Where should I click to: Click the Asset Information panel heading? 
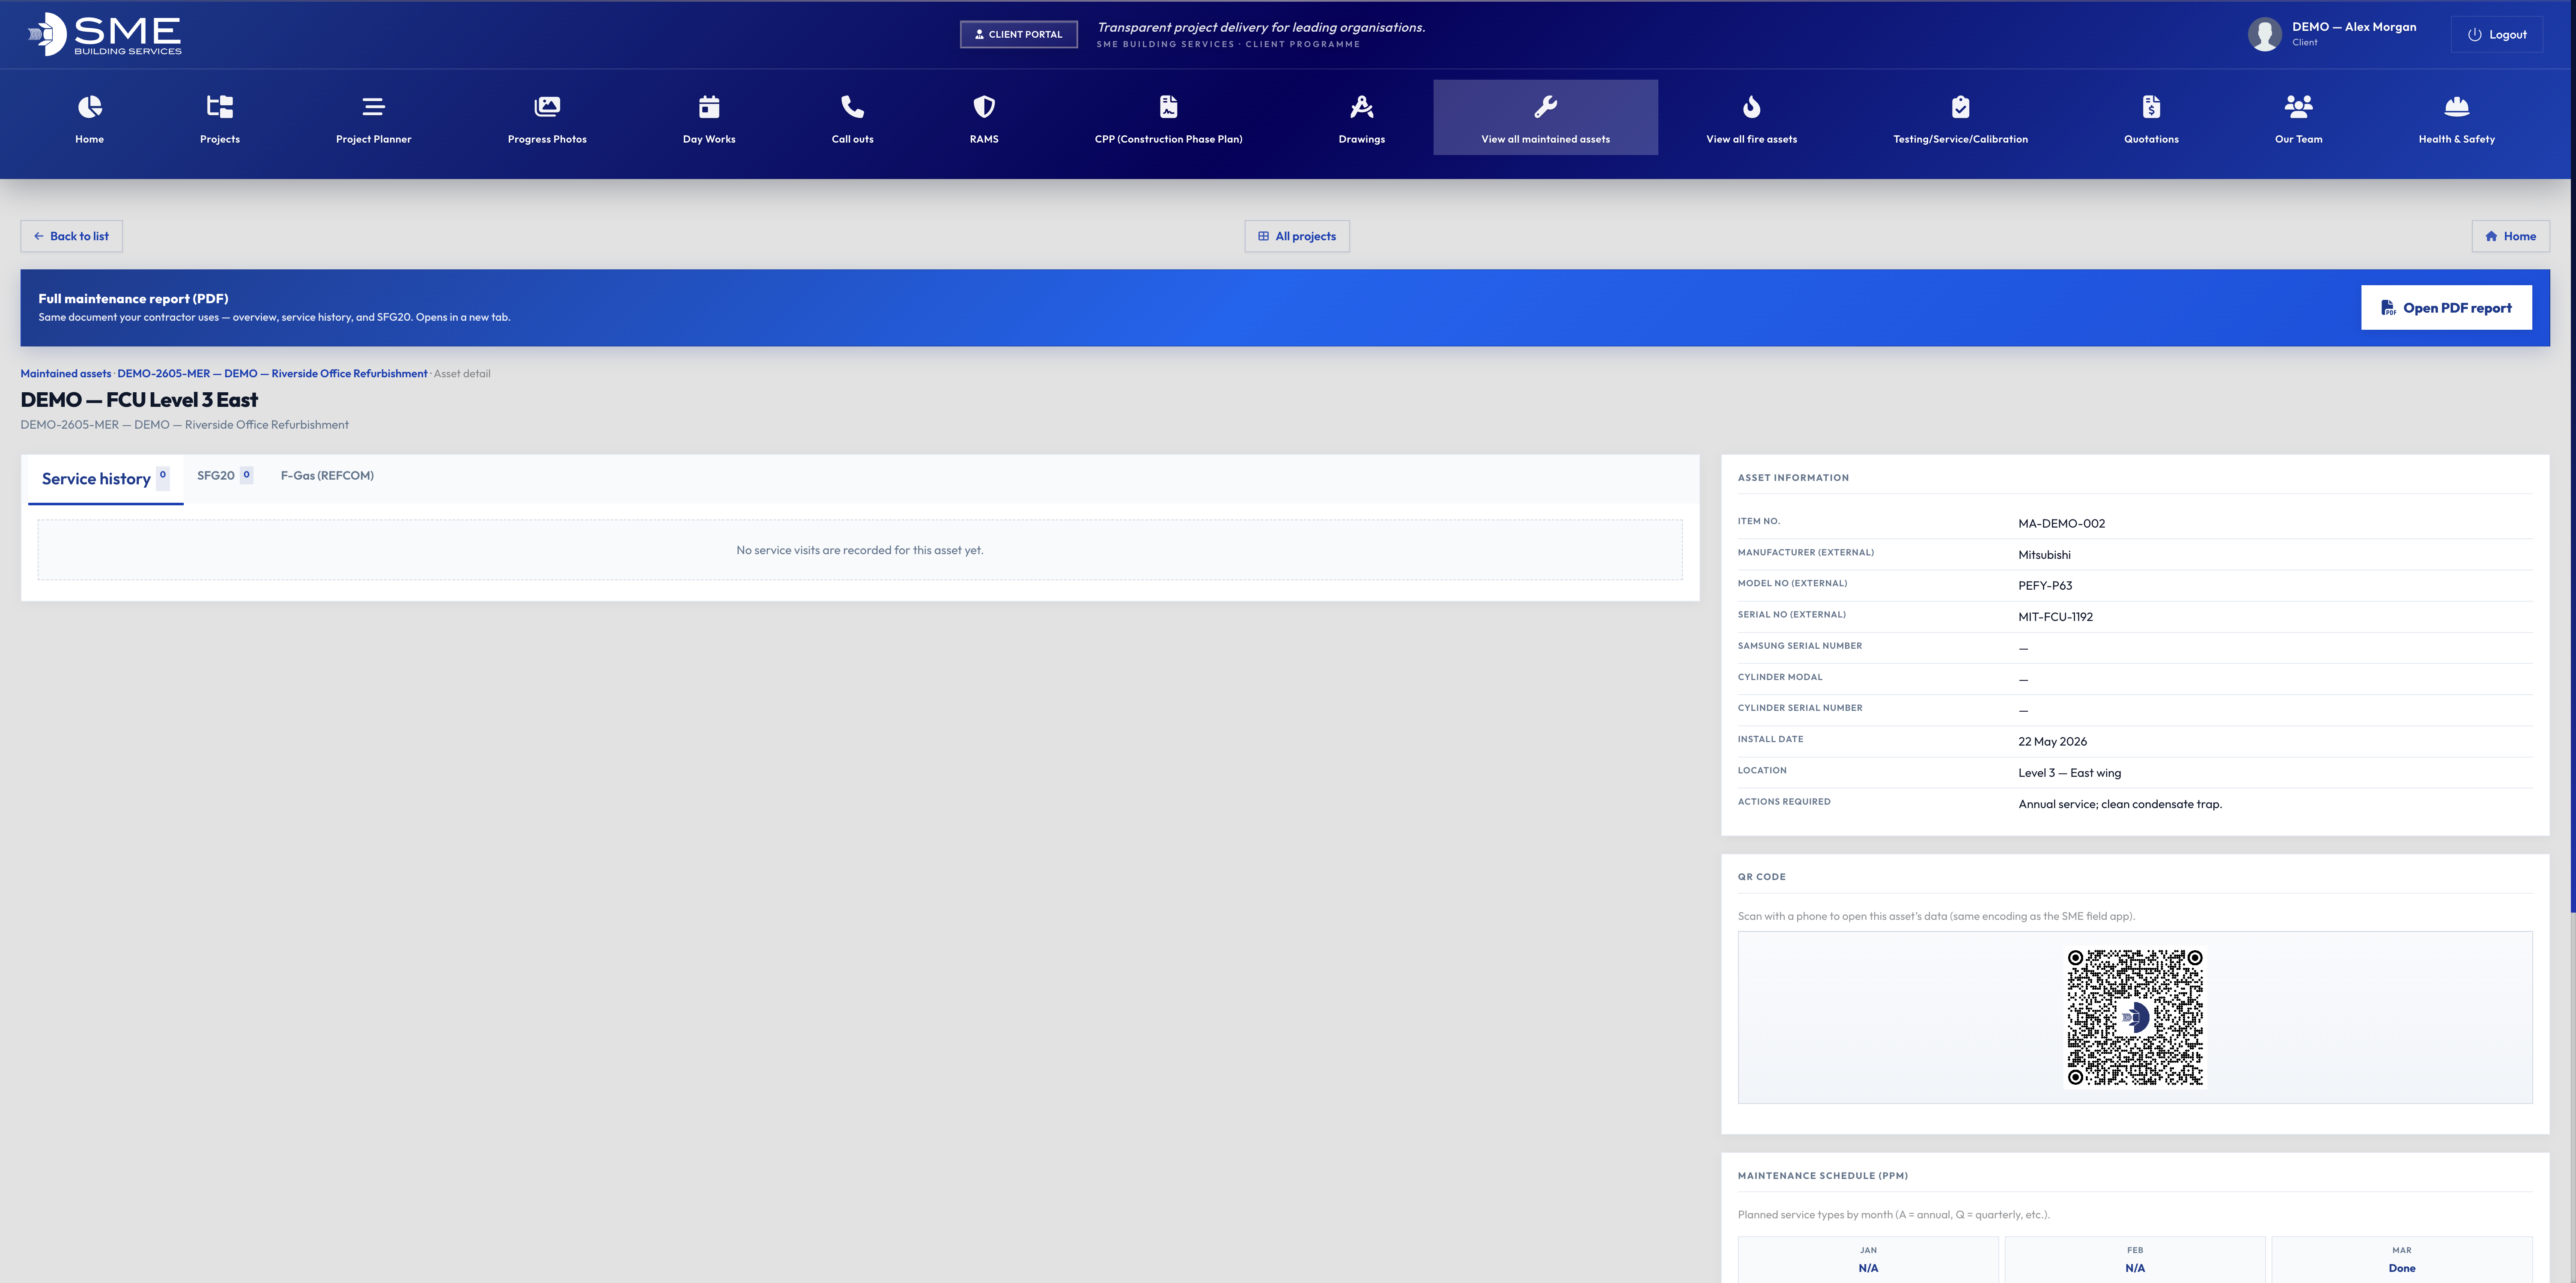tap(1793, 478)
